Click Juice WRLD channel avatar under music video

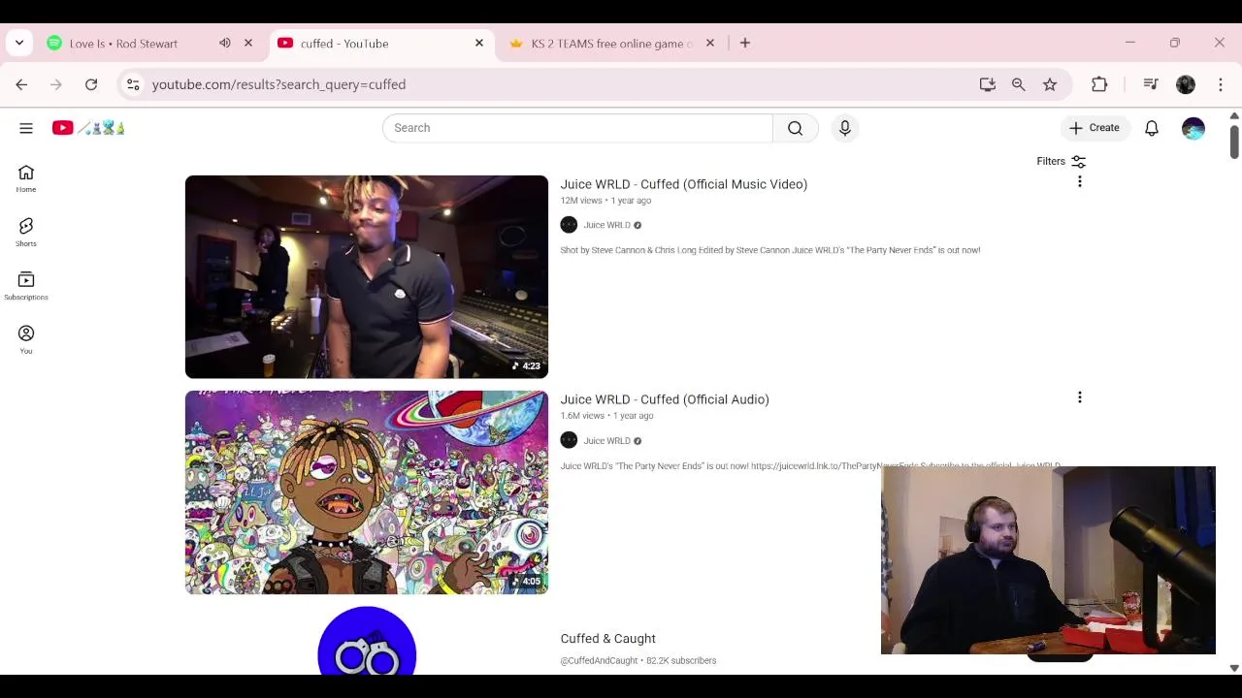[x=569, y=225]
